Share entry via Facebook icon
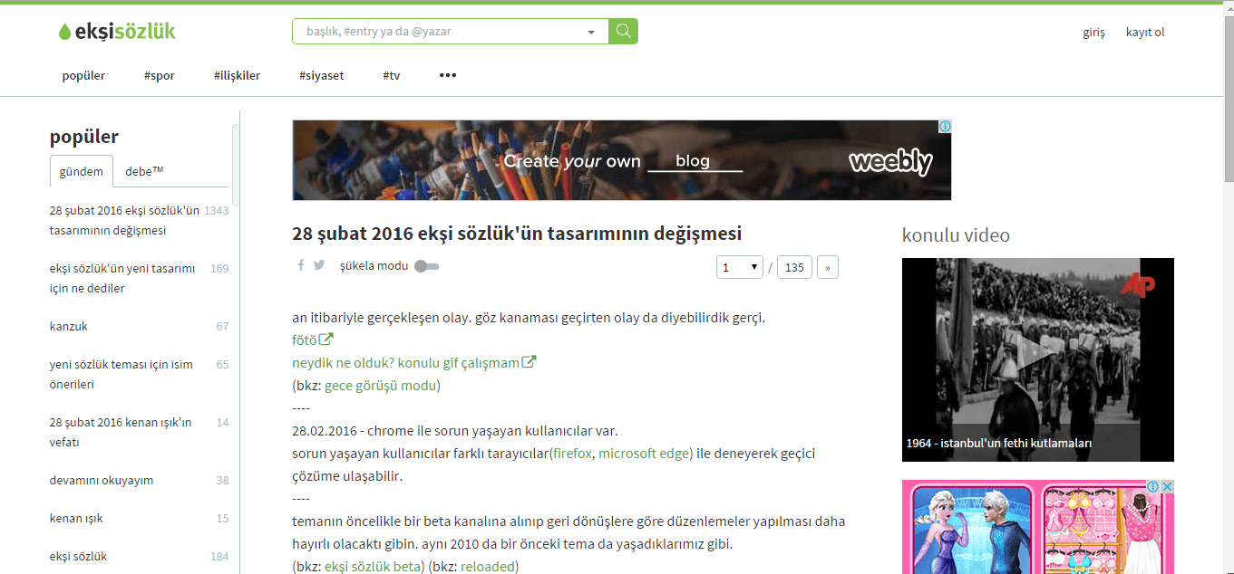Viewport: 1234px width, 574px height. [301, 265]
